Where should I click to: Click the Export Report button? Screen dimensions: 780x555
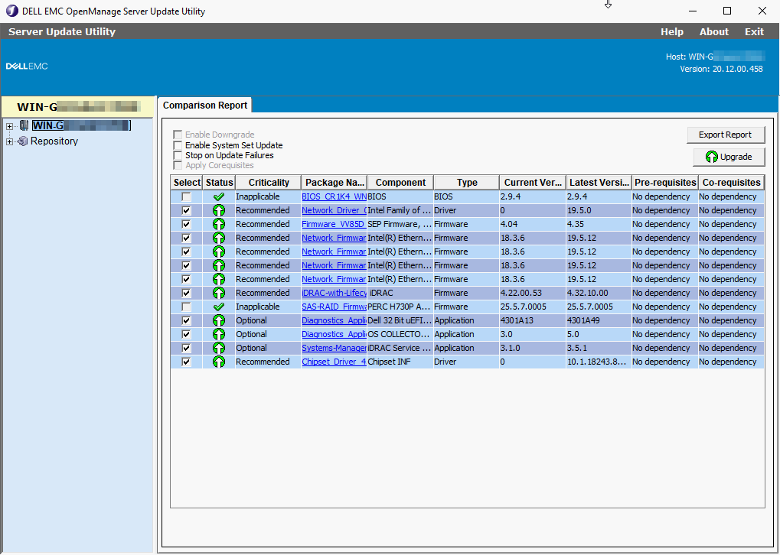coord(725,135)
